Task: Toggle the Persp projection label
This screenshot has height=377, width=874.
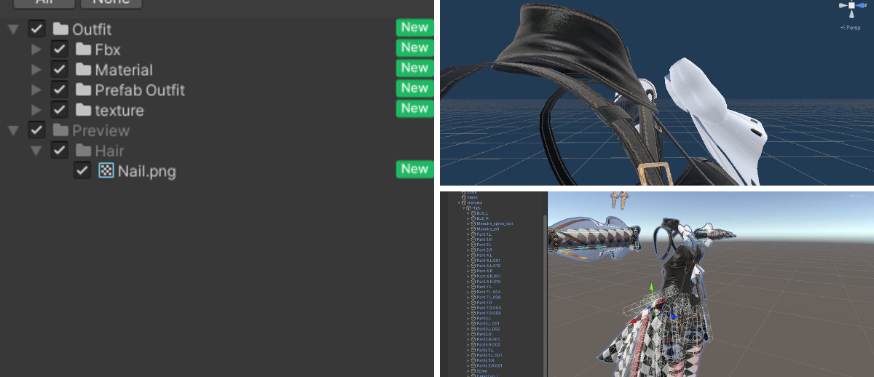Action: point(851,28)
